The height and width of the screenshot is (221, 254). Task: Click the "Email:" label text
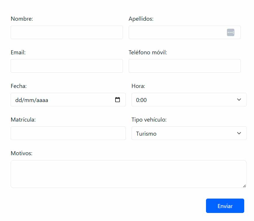point(18,53)
